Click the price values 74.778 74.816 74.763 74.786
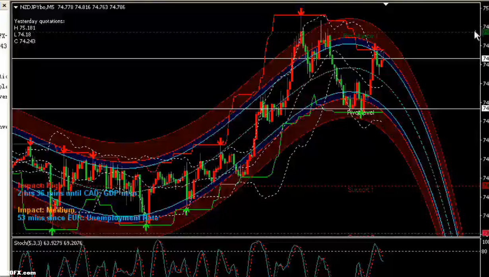Image resolution: width=489 pixels, height=277 pixels. (x=91, y=7)
